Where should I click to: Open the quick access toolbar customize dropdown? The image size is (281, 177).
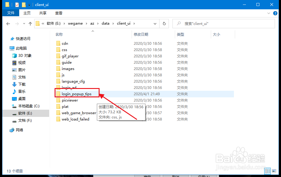28,5
